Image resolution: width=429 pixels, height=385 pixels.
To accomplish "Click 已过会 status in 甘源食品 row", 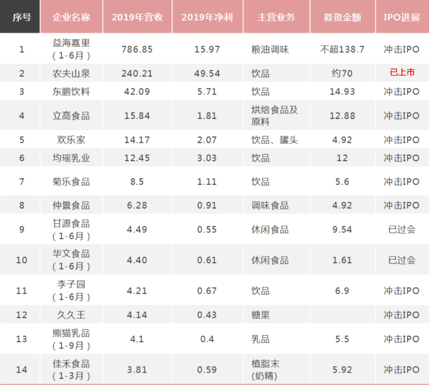I will [x=402, y=229].
